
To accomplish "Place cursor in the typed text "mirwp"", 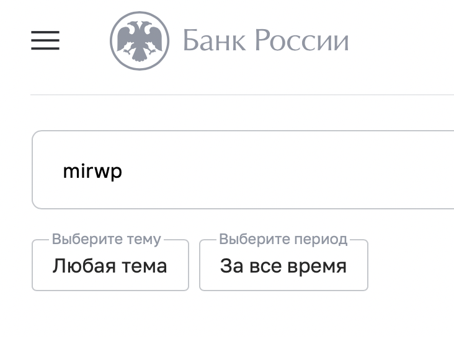I will [92, 171].
